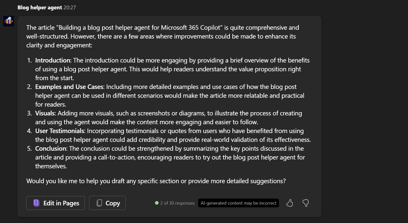Select the thumbs down icon at far right
Screen dimensions: 408x223
coord(305,203)
